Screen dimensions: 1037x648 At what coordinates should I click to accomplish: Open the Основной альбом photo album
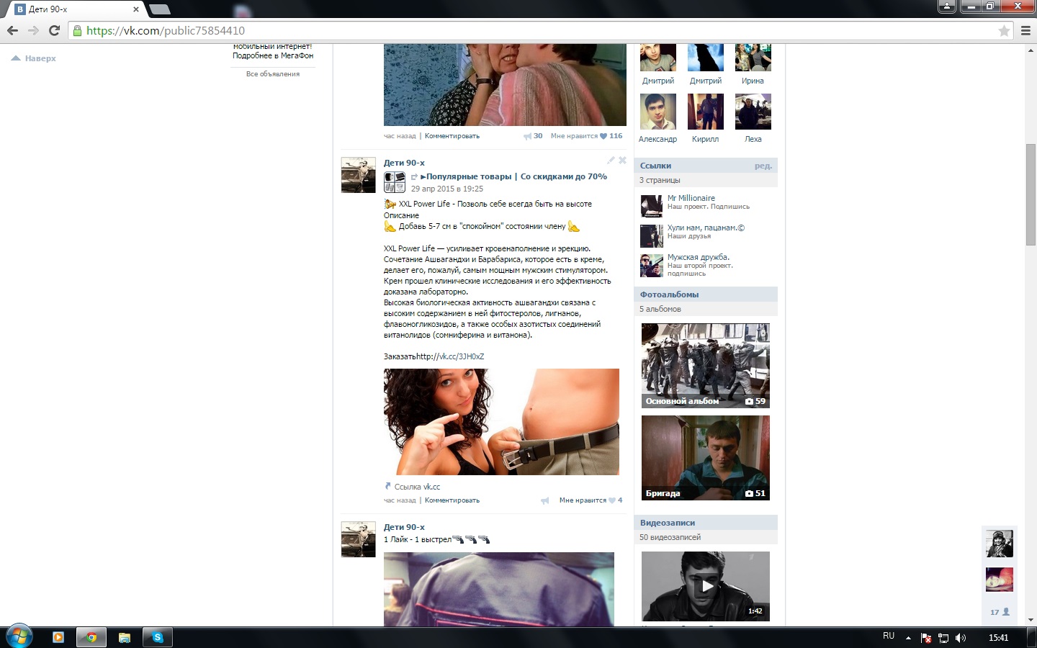click(706, 366)
